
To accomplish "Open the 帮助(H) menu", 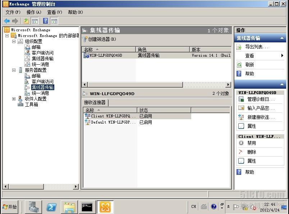I will (75, 12).
